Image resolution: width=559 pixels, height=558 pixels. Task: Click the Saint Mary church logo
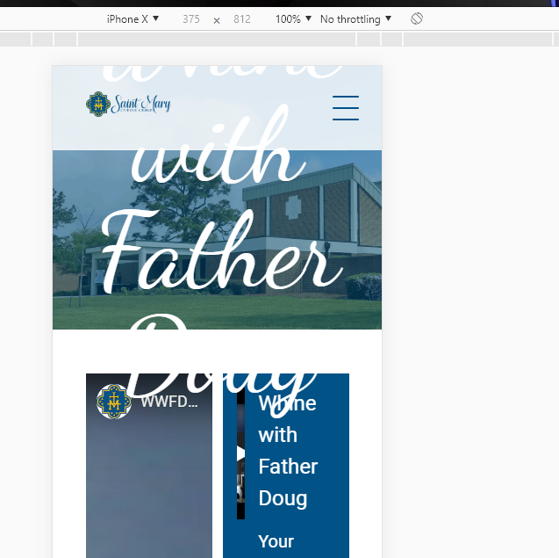tap(128, 104)
